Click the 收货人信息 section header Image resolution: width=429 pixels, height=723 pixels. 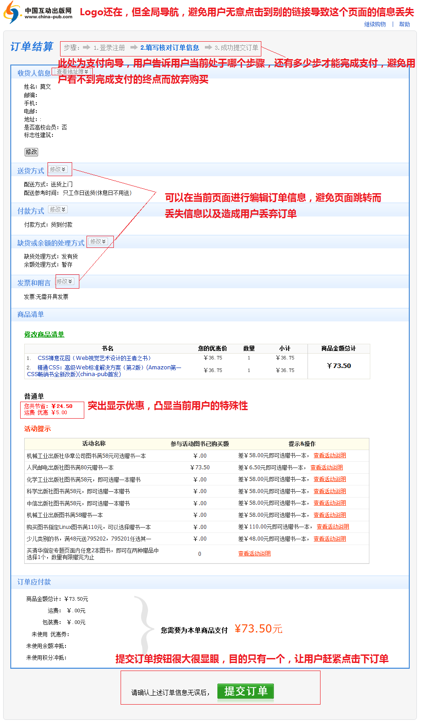pyautogui.click(x=34, y=73)
